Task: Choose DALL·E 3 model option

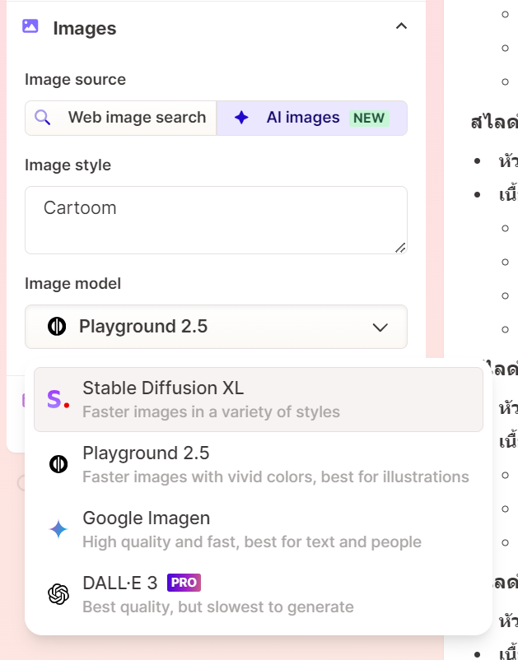Action: tap(258, 594)
